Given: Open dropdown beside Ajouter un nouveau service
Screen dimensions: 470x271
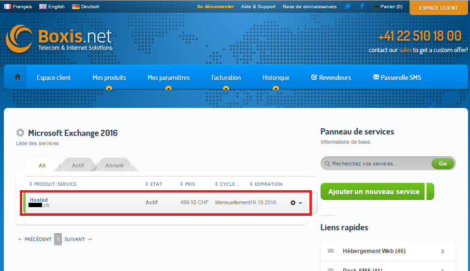Looking at the screenshot, I should point(430,192).
